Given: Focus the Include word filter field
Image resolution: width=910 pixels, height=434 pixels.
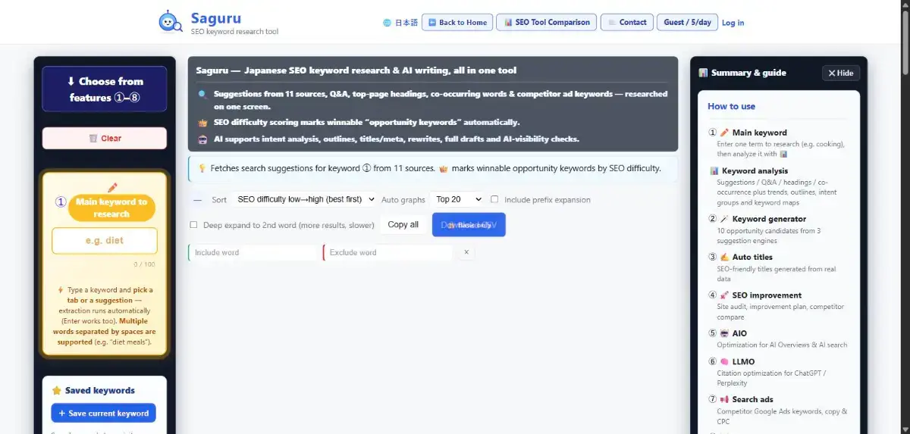Looking at the screenshot, I should [253, 252].
